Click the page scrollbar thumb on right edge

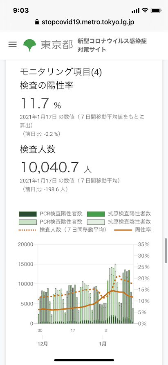click(166, 251)
